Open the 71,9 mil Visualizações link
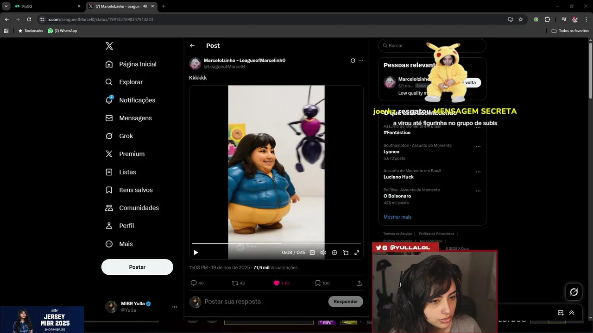593x333 pixels. [276, 268]
